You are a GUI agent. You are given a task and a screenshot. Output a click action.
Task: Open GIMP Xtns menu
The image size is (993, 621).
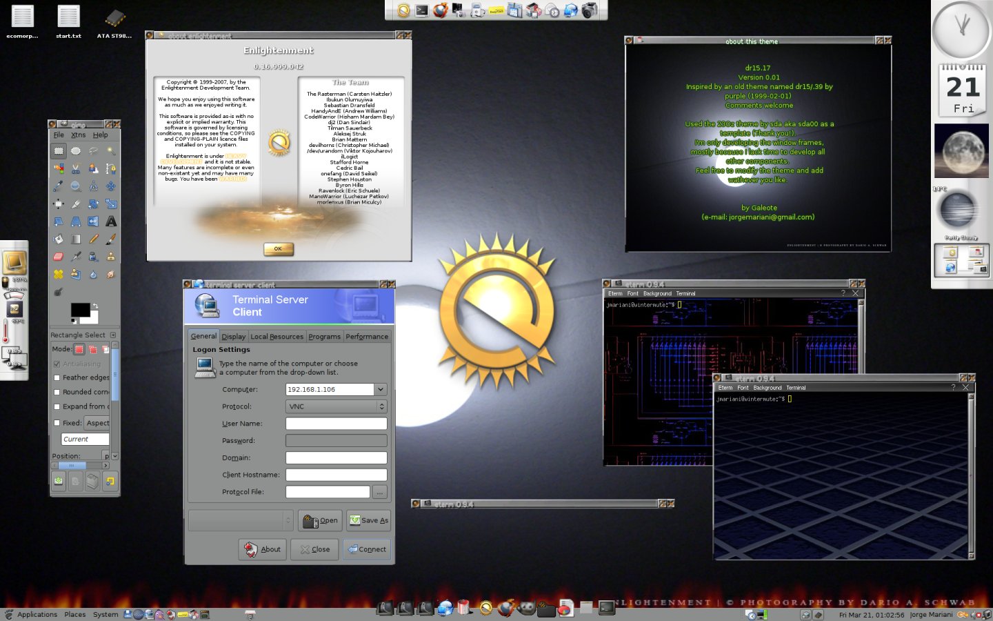coord(79,135)
